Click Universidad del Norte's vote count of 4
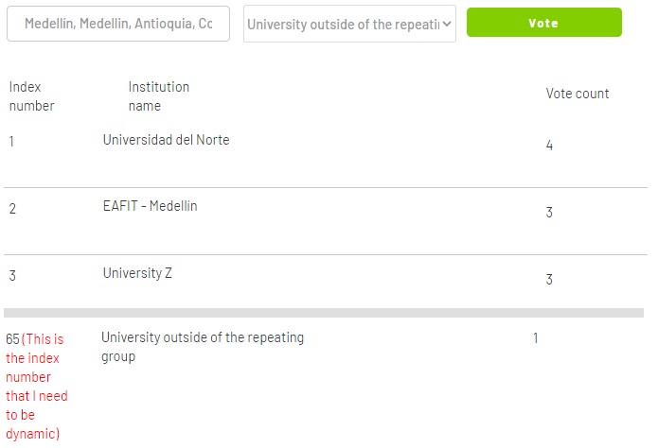This screenshot has height=448, width=658. tap(549, 146)
